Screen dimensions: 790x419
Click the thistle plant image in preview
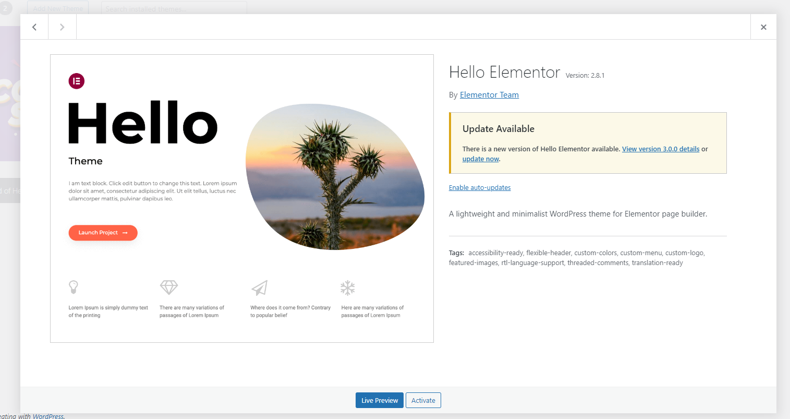click(335, 176)
